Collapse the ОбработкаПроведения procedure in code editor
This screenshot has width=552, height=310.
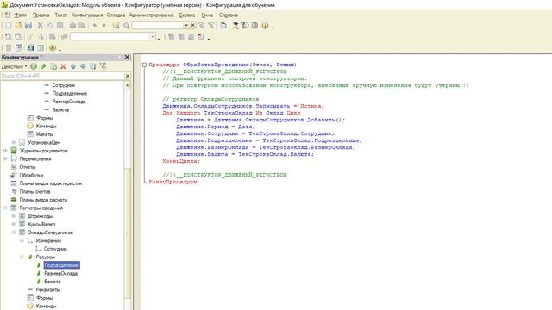[x=144, y=65]
